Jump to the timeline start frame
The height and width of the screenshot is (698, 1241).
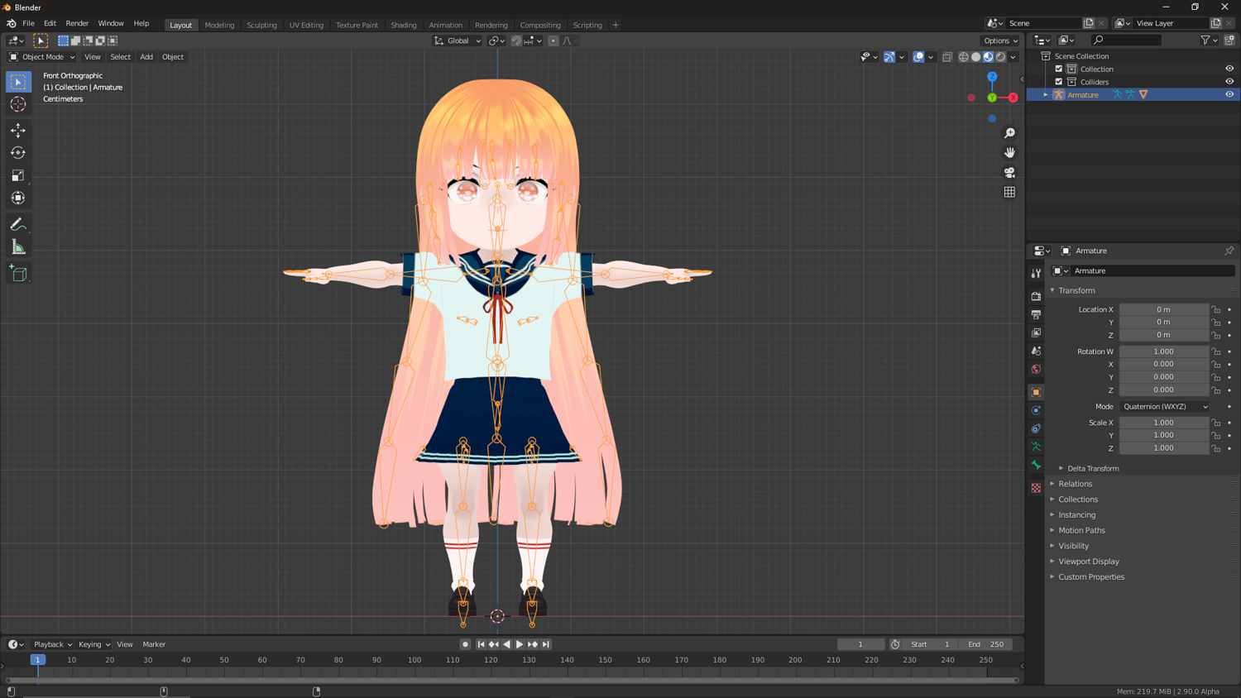click(481, 644)
